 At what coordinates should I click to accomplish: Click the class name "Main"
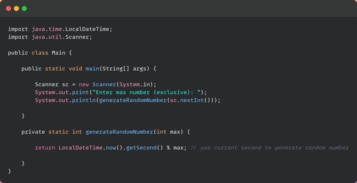(x=58, y=53)
